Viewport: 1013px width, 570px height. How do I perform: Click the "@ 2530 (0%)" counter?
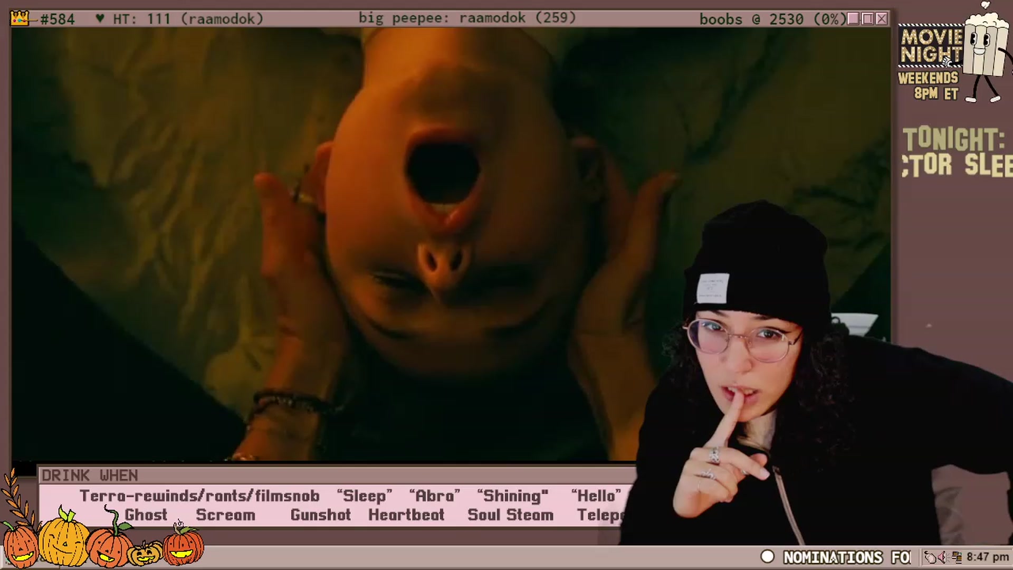(x=799, y=19)
